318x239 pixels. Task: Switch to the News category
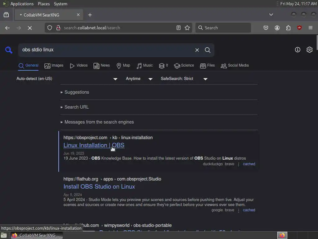click(x=102, y=65)
